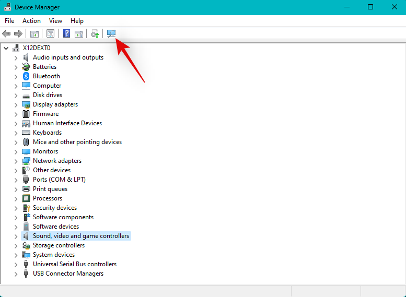406x297 pixels.
Task: Expand the Network adapters node
Action: (16, 161)
